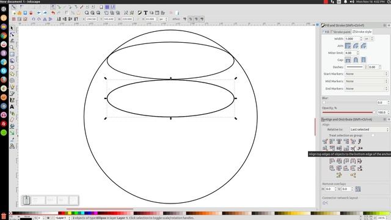391x220 pixels.
Task: Toggle first Affect stroke-width scaling button
Action: [185, 19]
